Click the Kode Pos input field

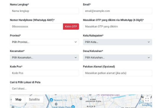44,73
